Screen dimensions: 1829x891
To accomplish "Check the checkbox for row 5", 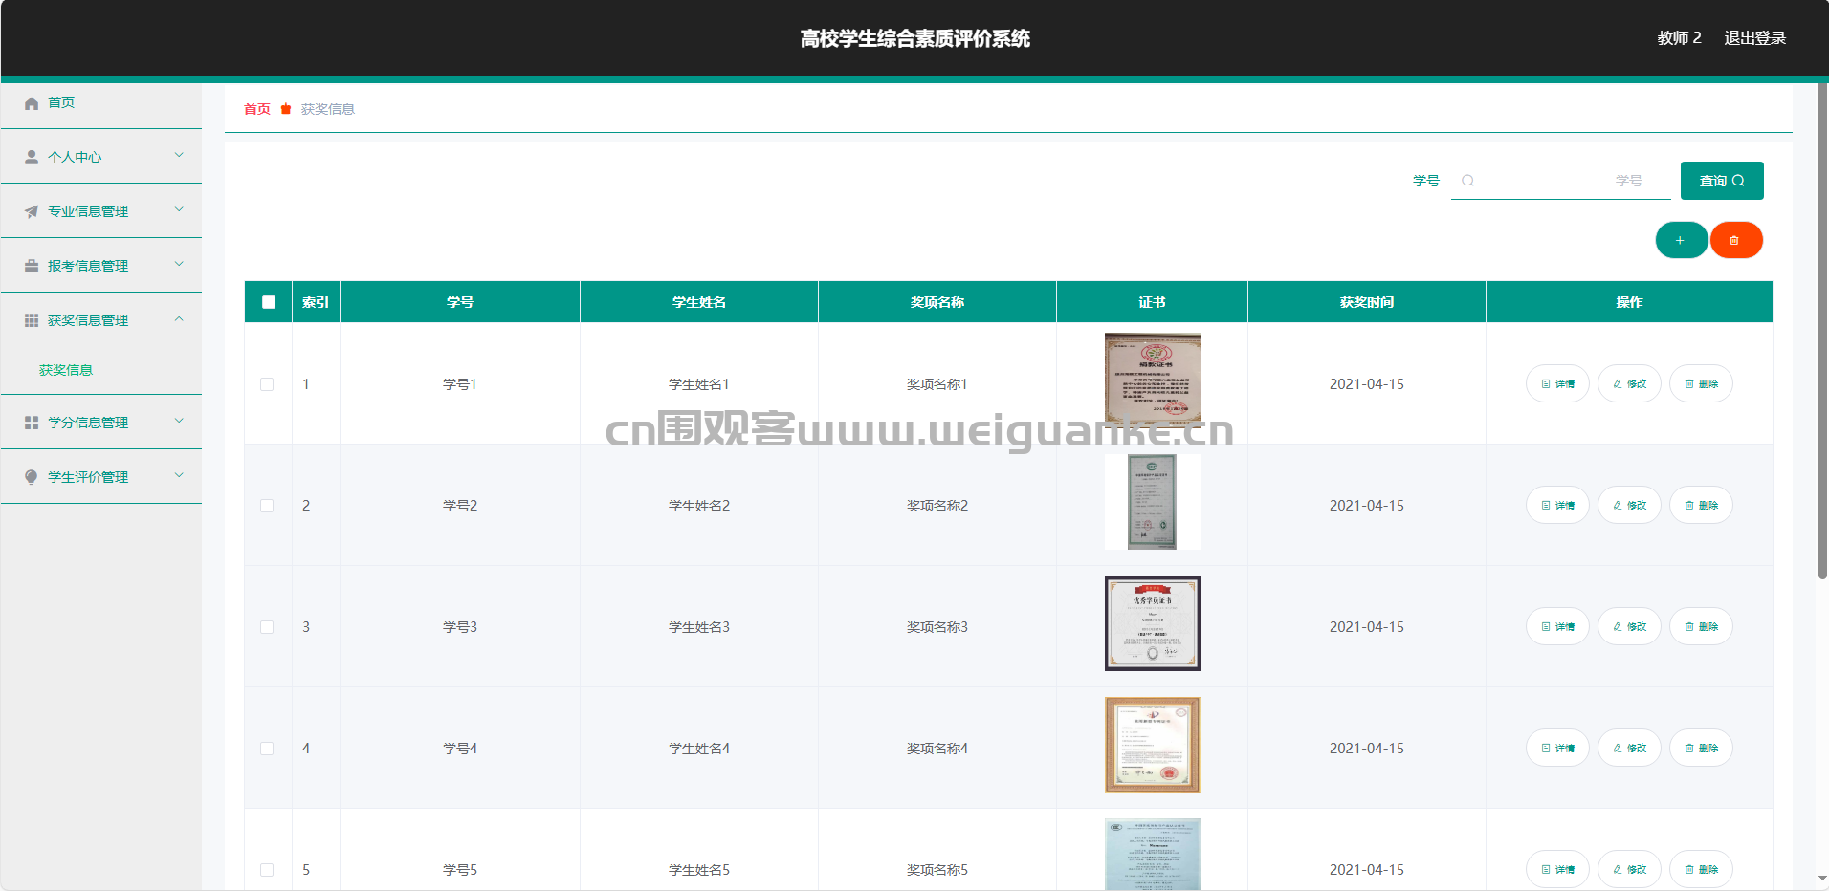I will (267, 870).
